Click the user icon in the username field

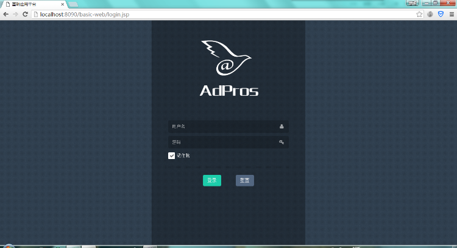282,126
